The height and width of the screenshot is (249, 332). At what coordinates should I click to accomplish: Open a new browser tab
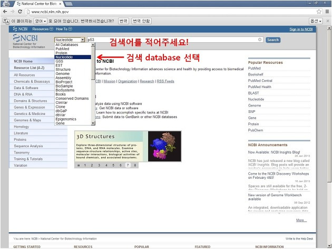(x=68, y=4)
